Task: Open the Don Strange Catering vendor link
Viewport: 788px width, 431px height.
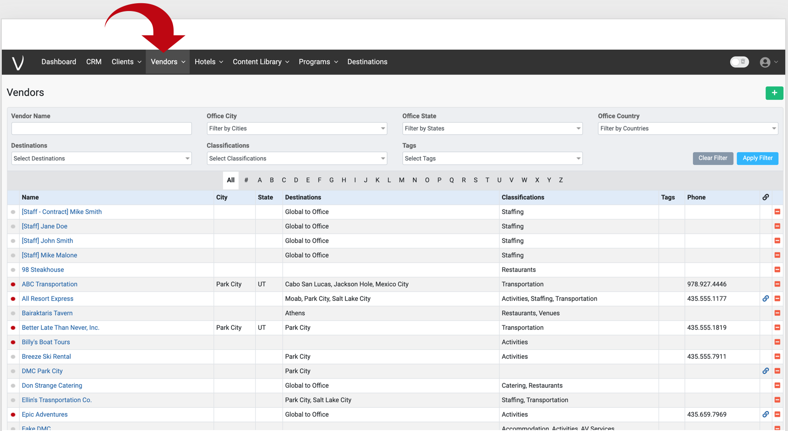Action: pyautogui.click(x=52, y=386)
